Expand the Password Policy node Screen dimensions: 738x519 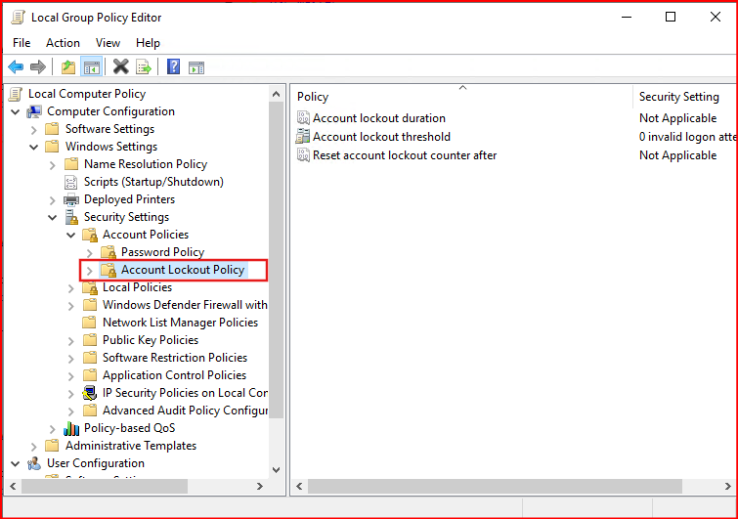pyautogui.click(x=89, y=252)
